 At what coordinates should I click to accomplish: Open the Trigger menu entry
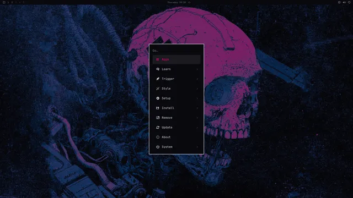coord(176,79)
